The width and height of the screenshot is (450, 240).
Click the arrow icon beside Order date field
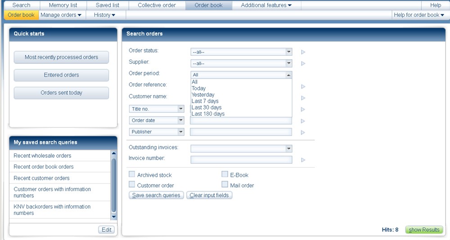(x=303, y=121)
